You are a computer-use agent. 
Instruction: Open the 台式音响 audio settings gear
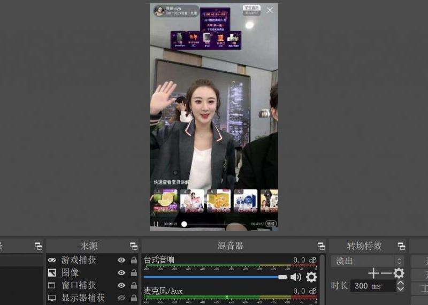(311, 277)
